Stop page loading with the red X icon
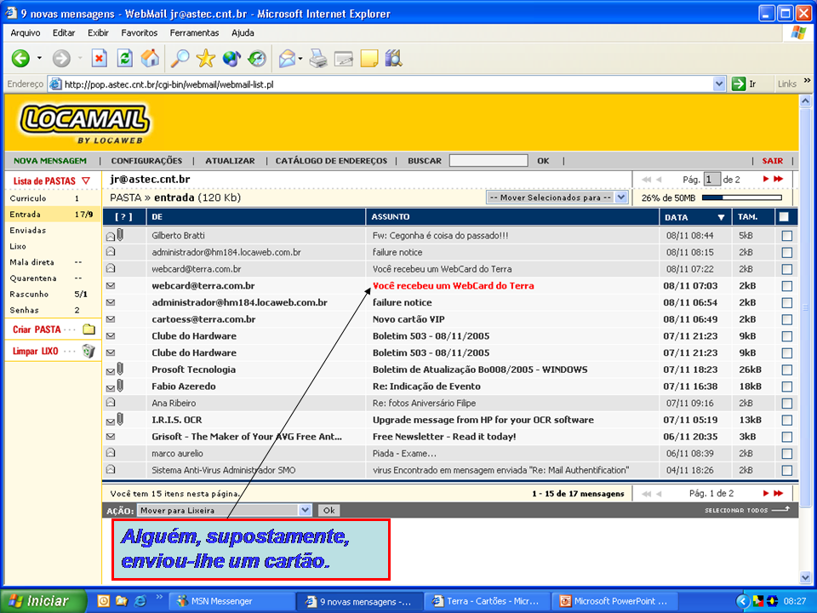Screen dimensions: 817x613 pos(99,59)
